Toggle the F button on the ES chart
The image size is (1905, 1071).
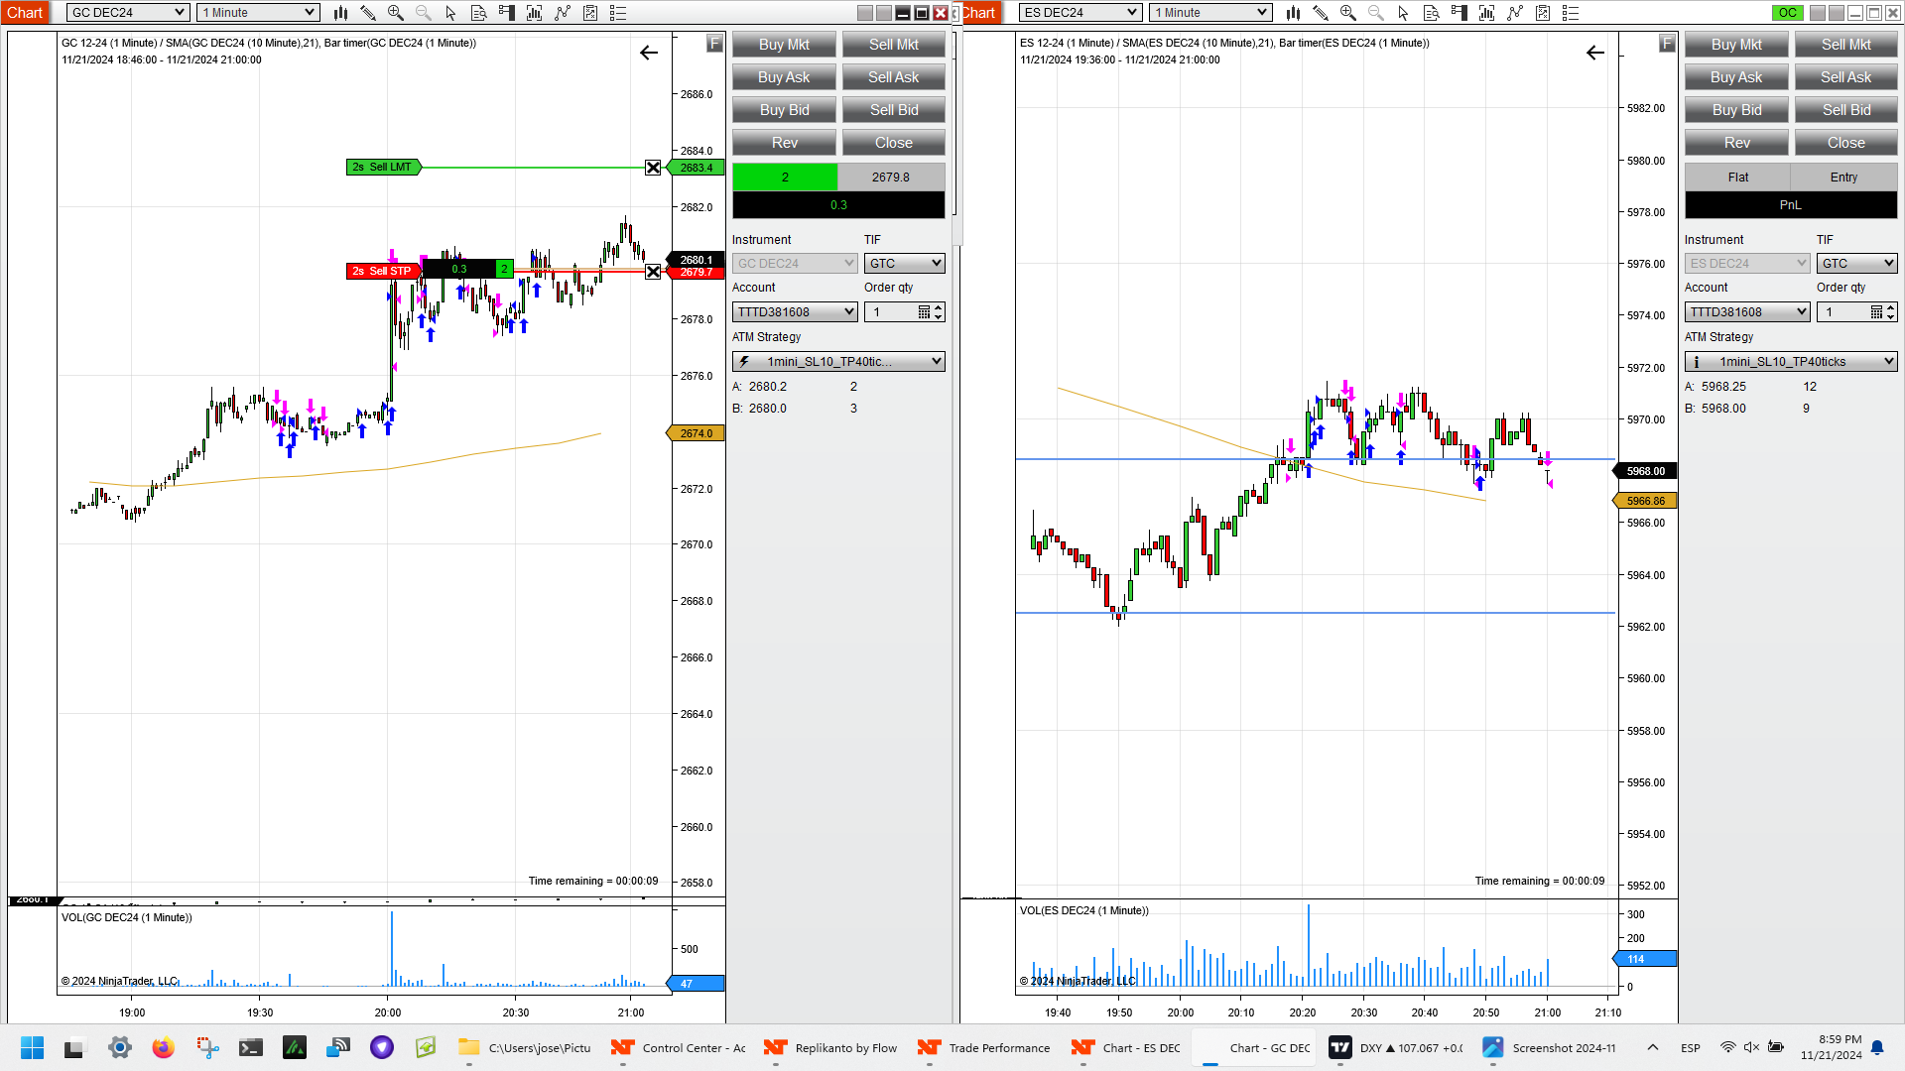(1667, 44)
